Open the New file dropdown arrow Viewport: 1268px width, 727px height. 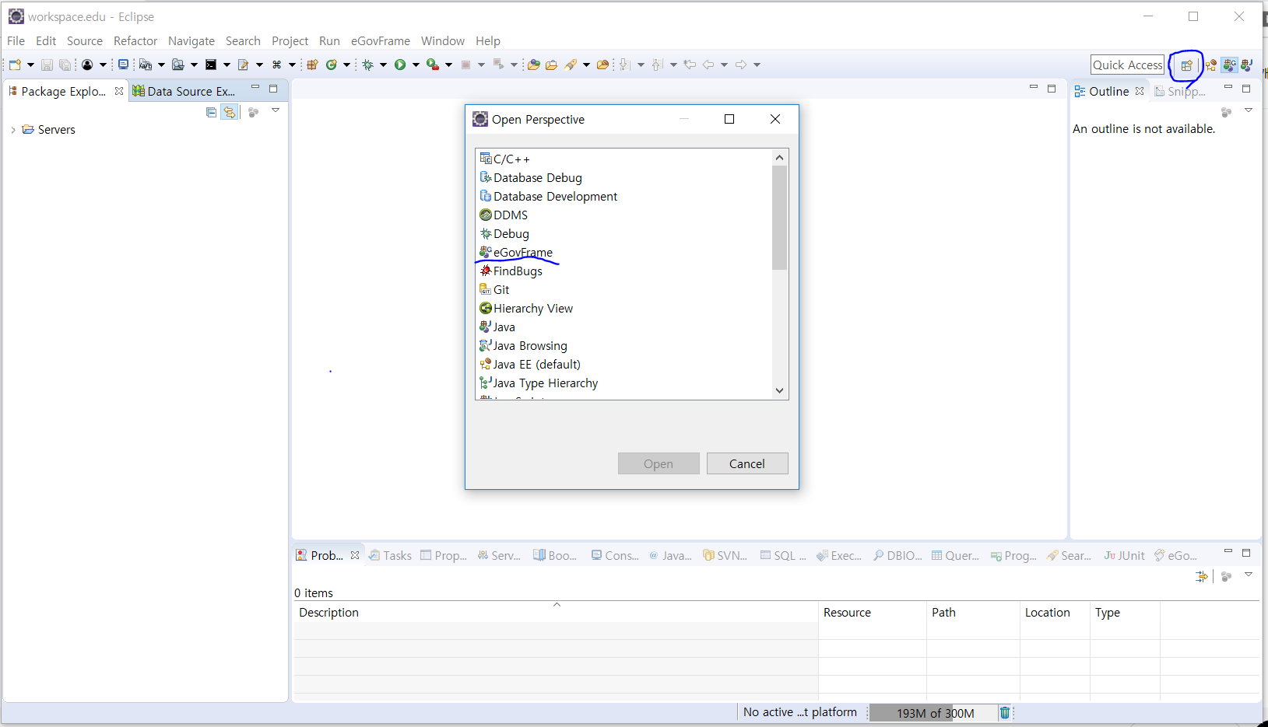click(30, 65)
